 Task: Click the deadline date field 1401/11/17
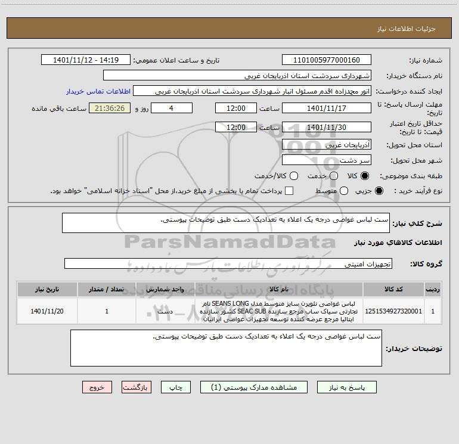tap(327, 108)
